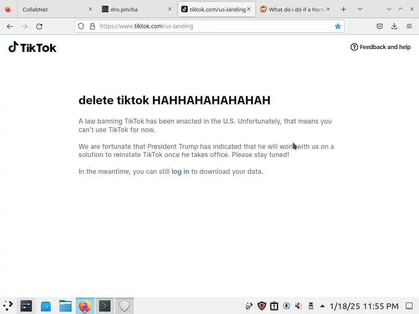Open the Firefox downloads panel
419x314 pixels.
(x=394, y=26)
